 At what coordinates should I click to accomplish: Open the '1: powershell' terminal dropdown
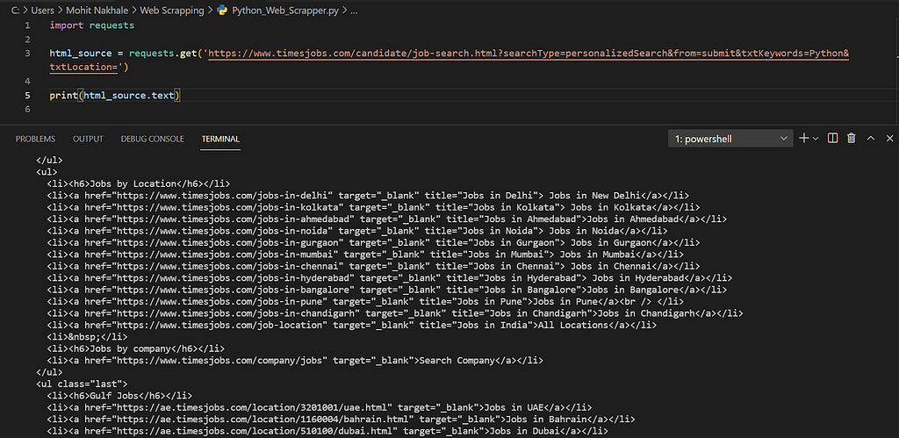click(x=730, y=139)
